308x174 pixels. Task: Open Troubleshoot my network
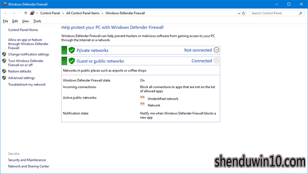[x=27, y=84]
